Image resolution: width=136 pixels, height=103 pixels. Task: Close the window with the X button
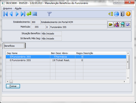coord(129,2)
